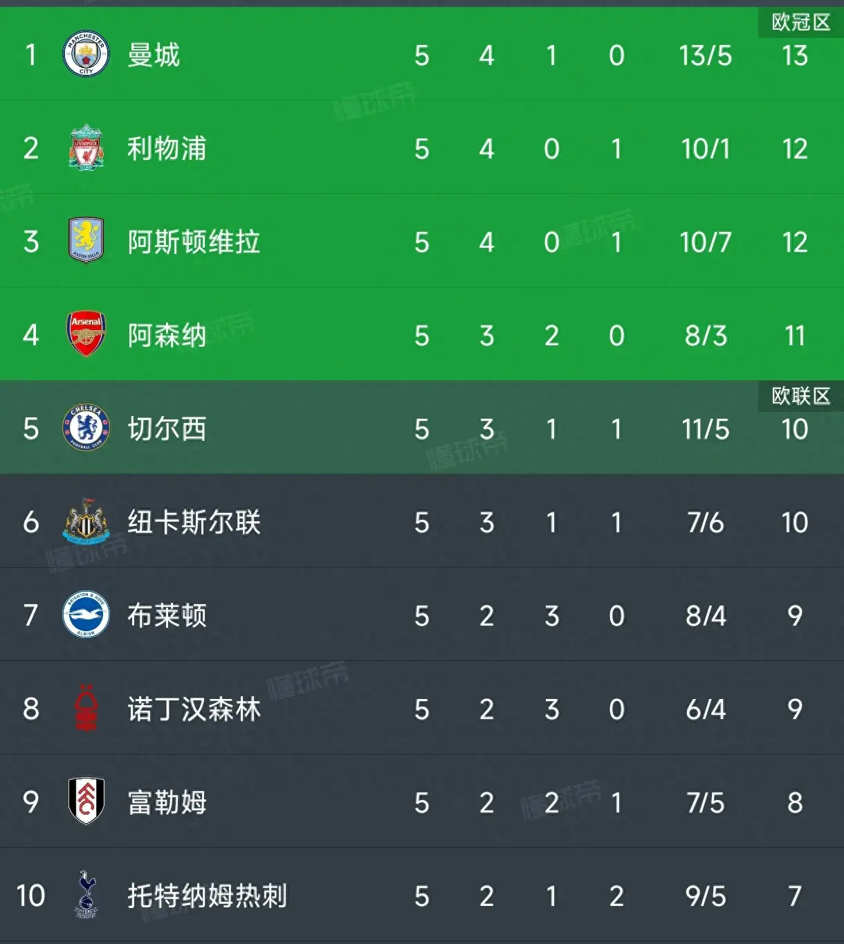Image resolution: width=844 pixels, height=944 pixels.
Task: Open team name 托特纳姆热刺
Action: click(207, 896)
